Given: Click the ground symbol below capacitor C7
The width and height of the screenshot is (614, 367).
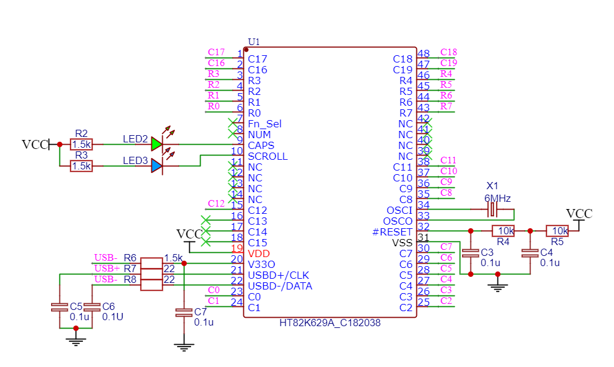Looking at the screenshot, I should (x=184, y=347).
